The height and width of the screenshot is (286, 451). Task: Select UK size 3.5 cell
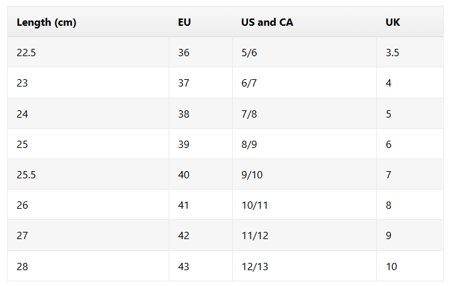pos(410,52)
